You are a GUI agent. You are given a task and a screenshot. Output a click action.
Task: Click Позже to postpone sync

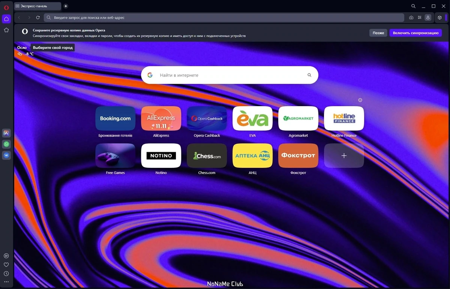pos(378,33)
